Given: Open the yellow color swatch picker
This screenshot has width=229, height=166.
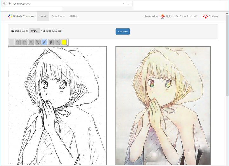Looking at the screenshot, I should point(64,42).
